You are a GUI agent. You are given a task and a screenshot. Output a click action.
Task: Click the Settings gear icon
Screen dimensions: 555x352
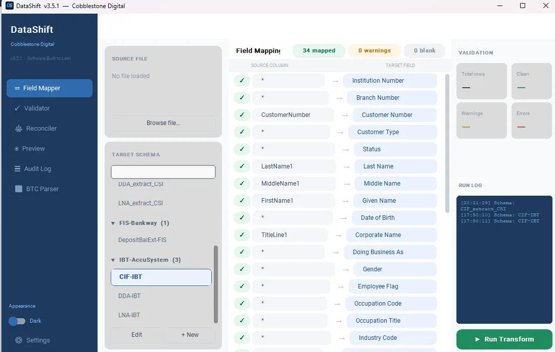pos(18,340)
